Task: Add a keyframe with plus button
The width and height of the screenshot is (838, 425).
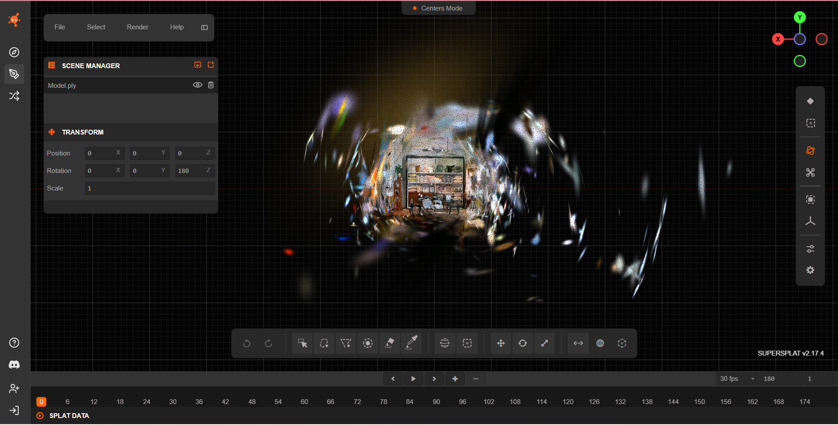Action: (455, 379)
